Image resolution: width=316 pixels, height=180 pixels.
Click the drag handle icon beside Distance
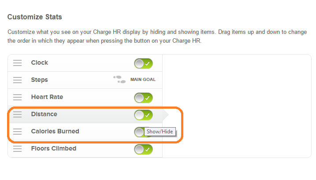pyautogui.click(x=17, y=114)
